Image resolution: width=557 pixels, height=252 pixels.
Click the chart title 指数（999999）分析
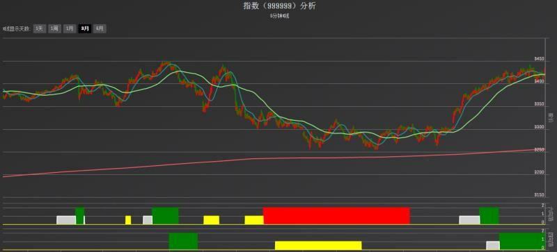point(279,6)
